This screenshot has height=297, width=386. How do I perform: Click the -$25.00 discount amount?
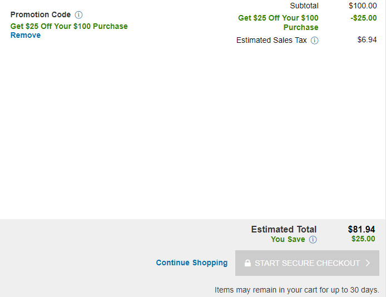click(364, 18)
